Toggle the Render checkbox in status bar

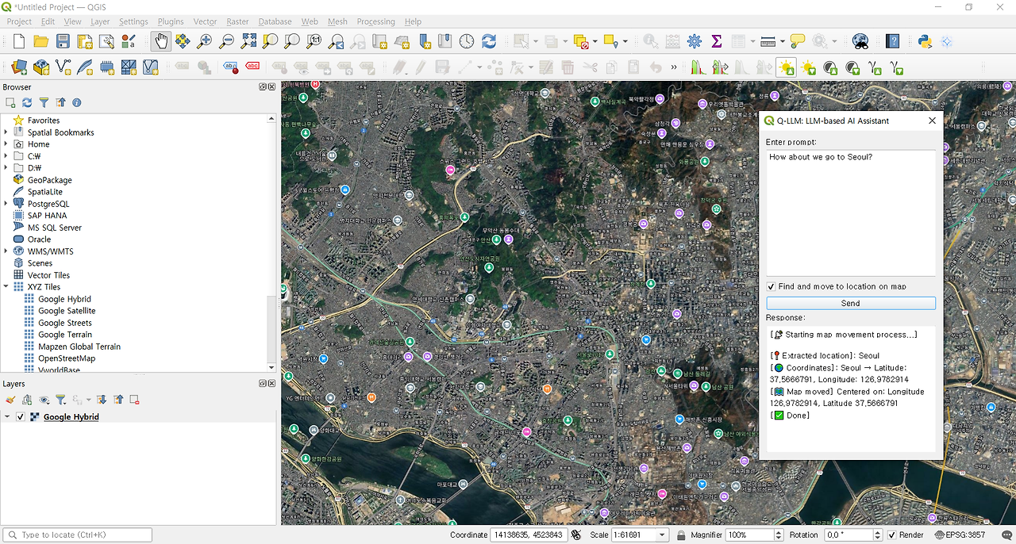[891, 535]
